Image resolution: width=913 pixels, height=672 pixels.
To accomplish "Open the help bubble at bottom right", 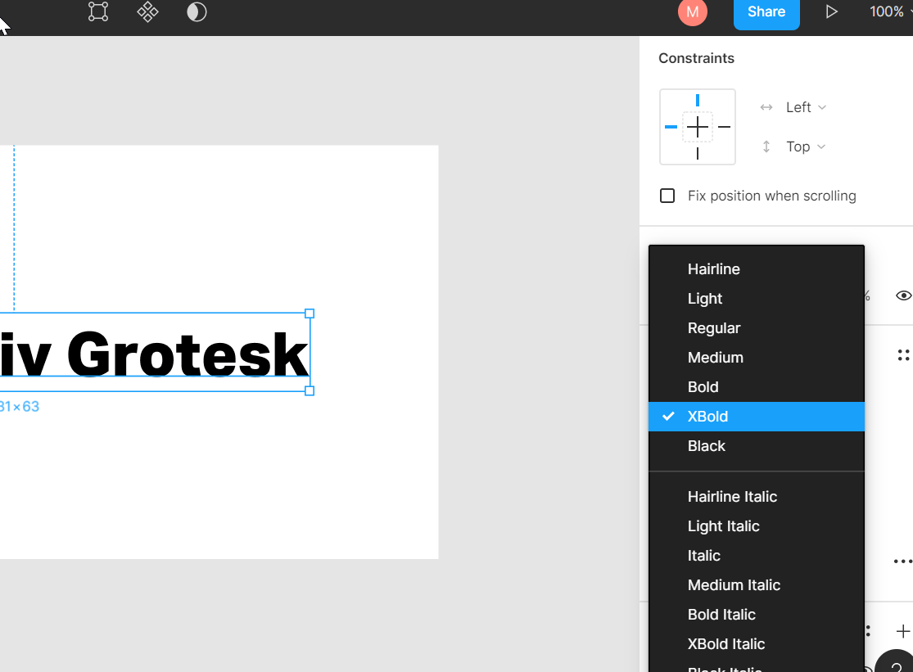I will click(x=897, y=665).
